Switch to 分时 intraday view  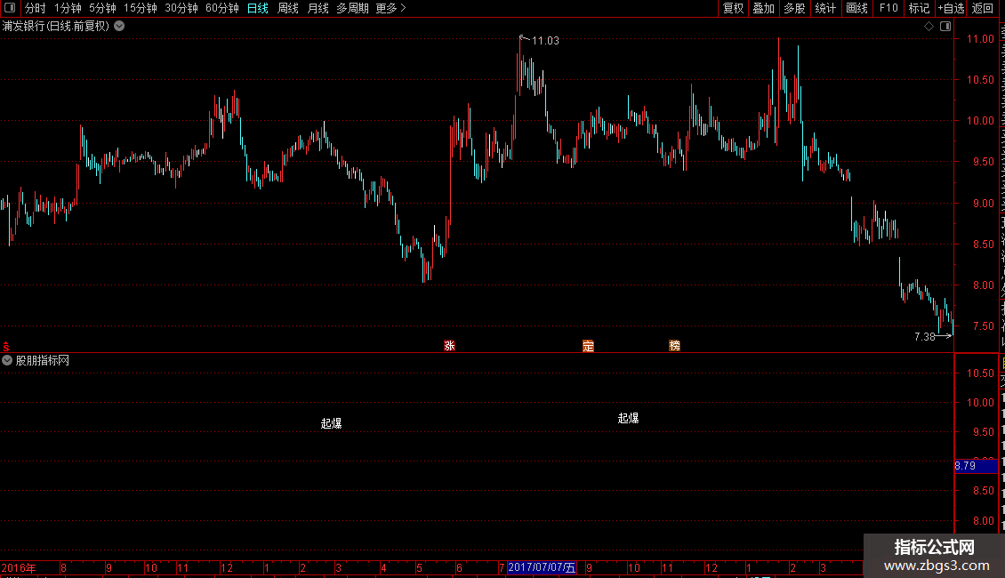36,8
